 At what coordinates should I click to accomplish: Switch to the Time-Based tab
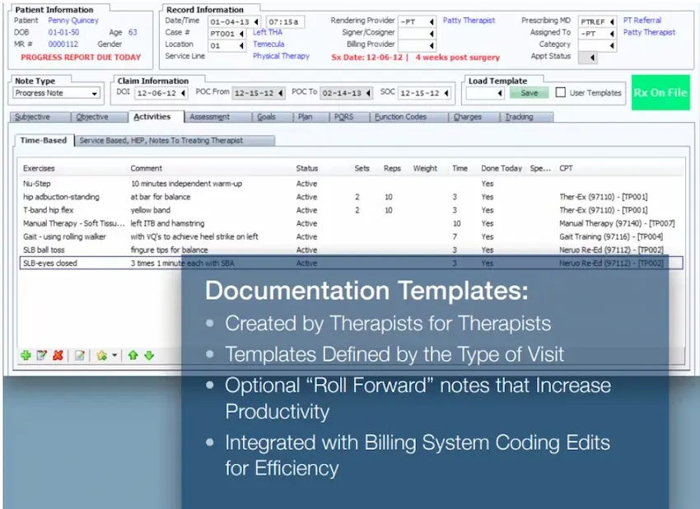43,140
